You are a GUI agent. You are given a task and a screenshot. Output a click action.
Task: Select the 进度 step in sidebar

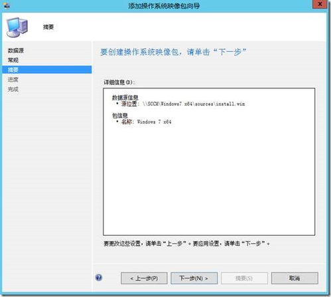[x=13, y=80]
